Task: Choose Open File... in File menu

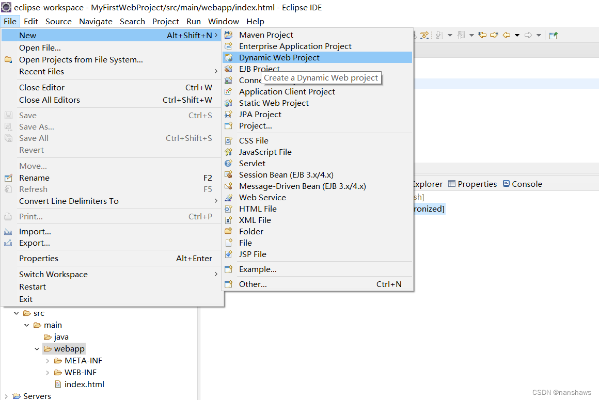Action: (x=112, y=47)
